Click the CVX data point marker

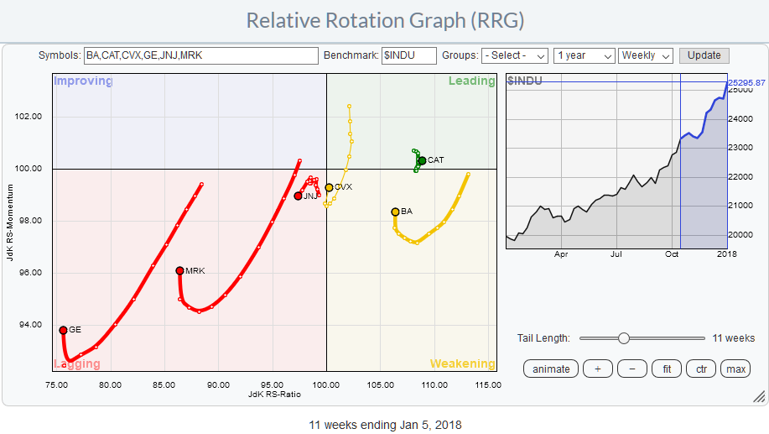tap(329, 187)
